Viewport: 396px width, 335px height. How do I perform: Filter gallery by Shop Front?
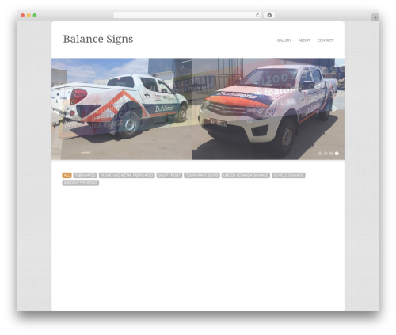tap(169, 175)
